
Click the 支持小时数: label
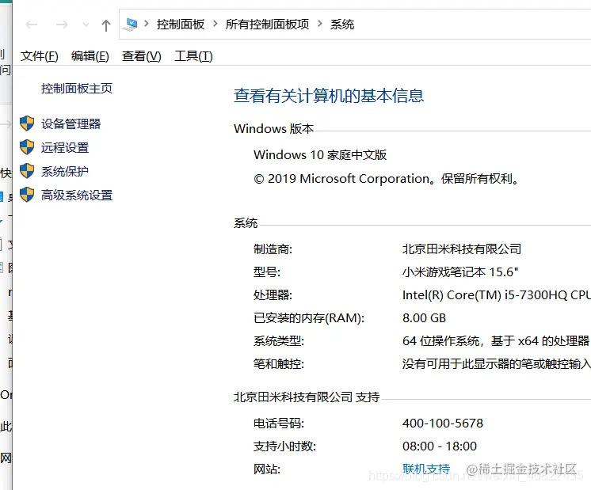pyautogui.click(x=284, y=446)
